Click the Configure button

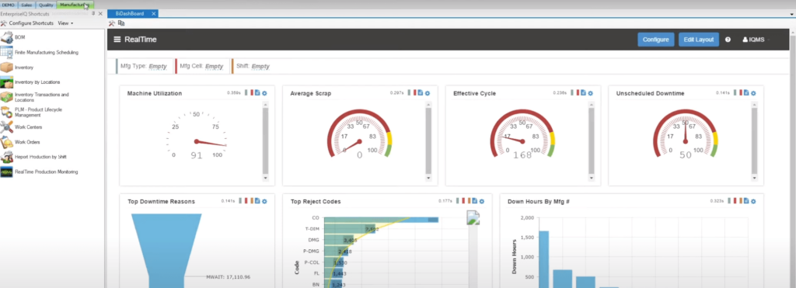pyautogui.click(x=656, y=40)
